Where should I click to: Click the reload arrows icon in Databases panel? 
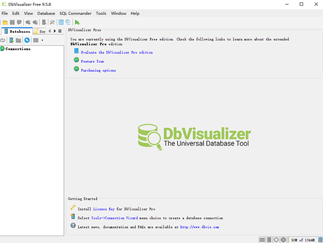tap(3, 40)
